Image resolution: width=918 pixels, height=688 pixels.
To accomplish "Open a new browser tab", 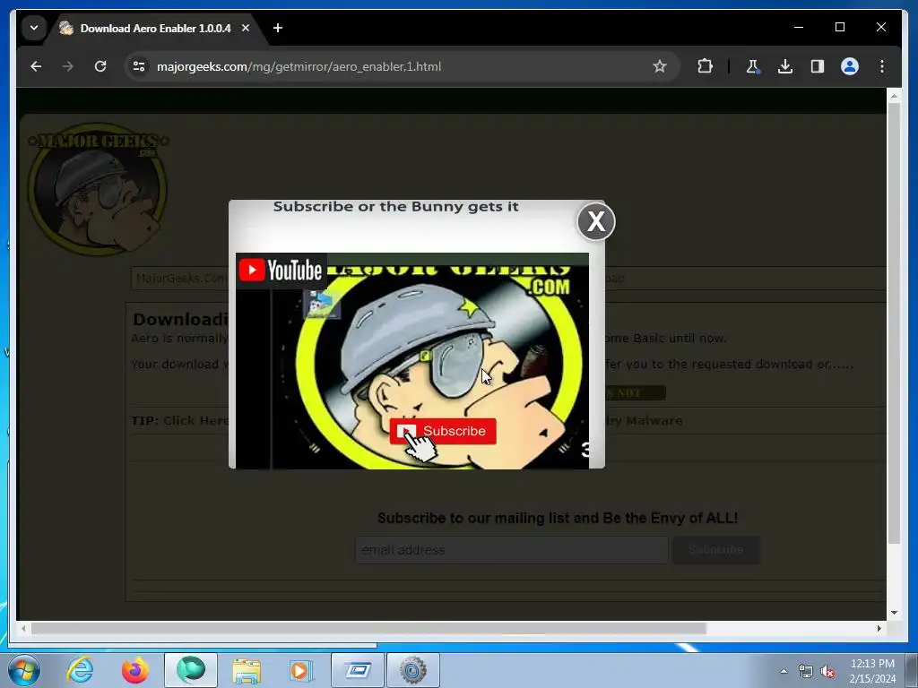I will tap(278, 28).
